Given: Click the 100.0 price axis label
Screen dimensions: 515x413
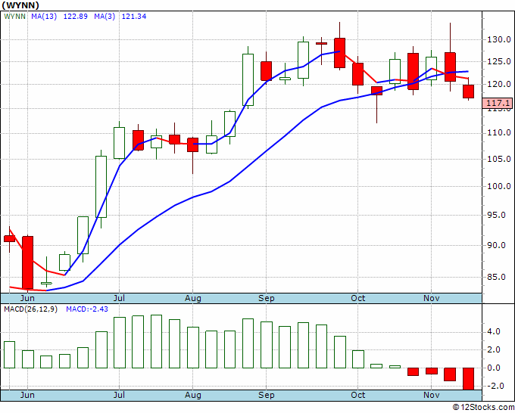Looking at the screenshot, I should pos(498,186).
